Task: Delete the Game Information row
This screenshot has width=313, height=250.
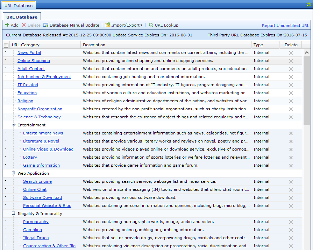Action: point(291,166)
